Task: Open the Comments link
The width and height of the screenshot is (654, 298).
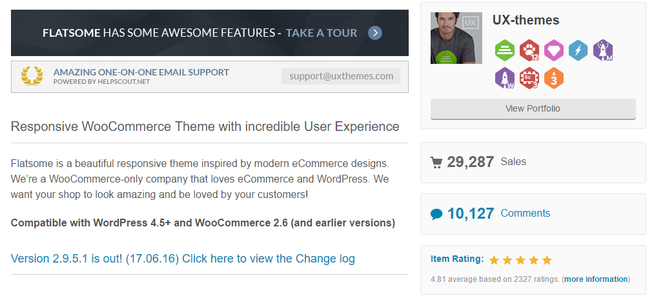Action: click(525, 213)
